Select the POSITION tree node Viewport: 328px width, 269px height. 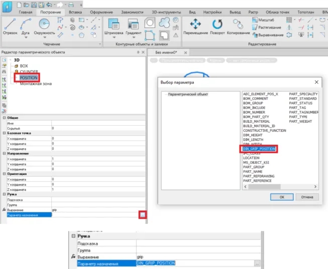point(28,78)
